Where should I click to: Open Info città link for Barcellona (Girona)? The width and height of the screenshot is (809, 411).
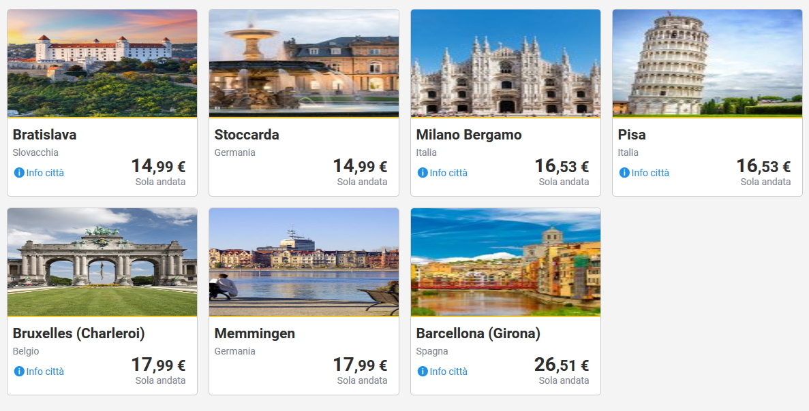pyautogui.click(x=448, y=372)
